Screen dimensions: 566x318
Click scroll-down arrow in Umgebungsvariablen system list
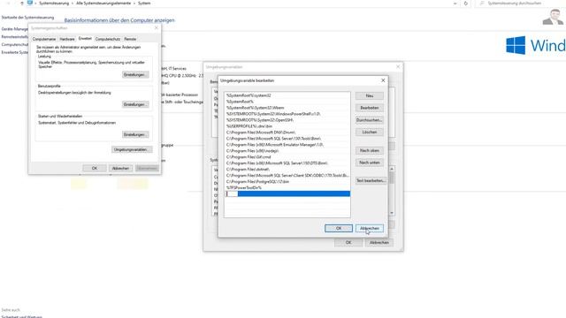click(x=392, y=214)
